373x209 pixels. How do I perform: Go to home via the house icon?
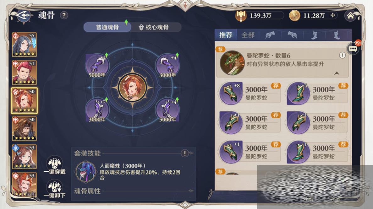[351, 16]
